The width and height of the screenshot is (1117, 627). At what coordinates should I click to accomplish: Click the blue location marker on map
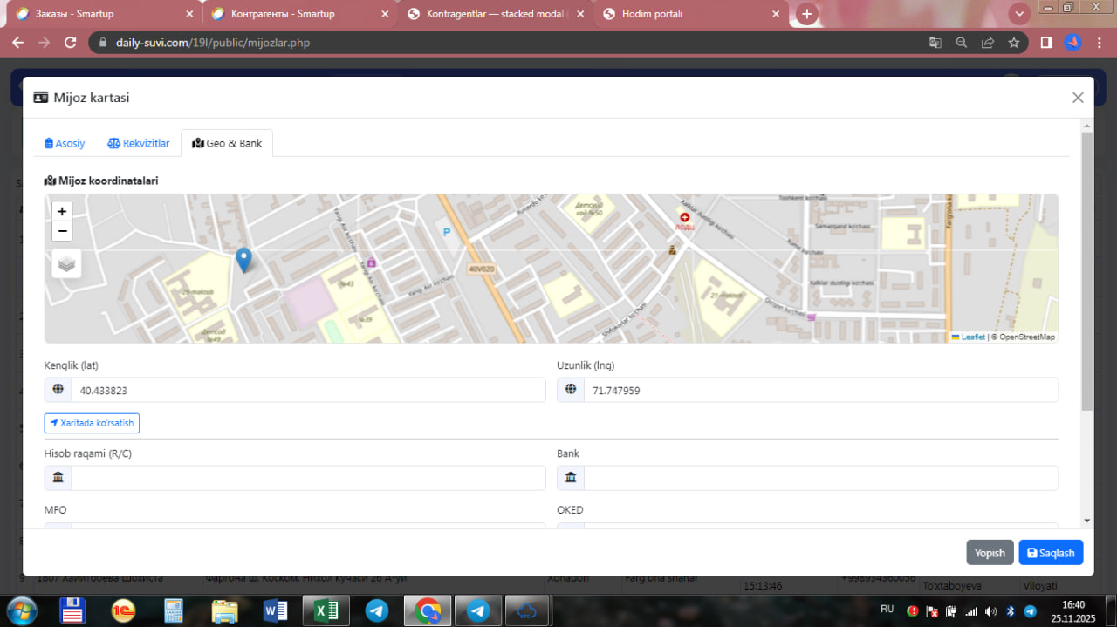coord(244,259)
